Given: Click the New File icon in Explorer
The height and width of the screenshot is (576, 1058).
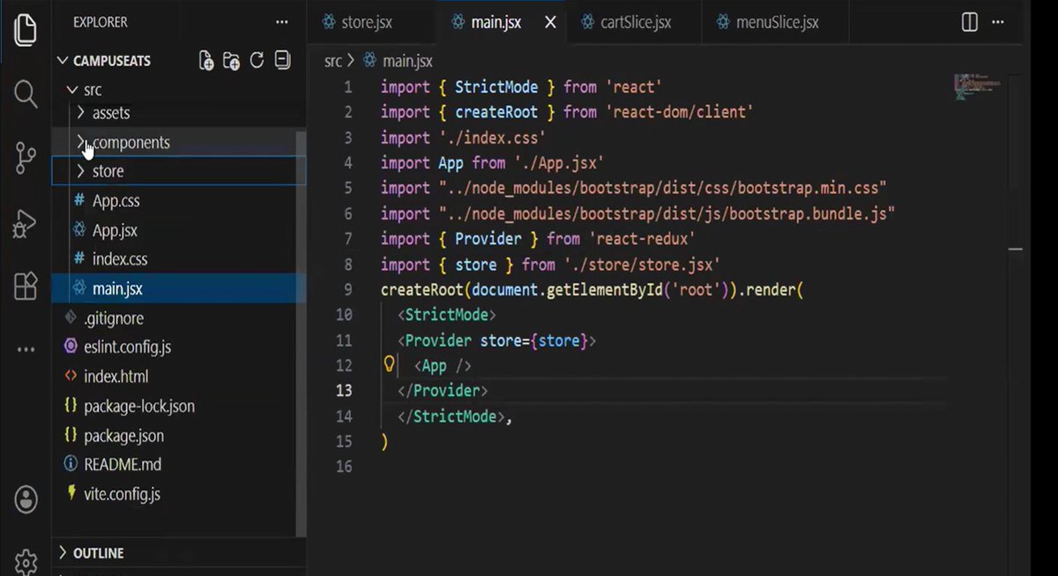Looking at the screenshot, I should tap(206, 61).
